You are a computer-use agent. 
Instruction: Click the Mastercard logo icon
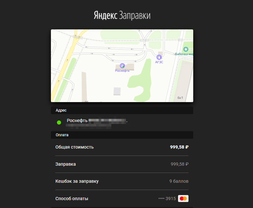(x=183, y=199)
